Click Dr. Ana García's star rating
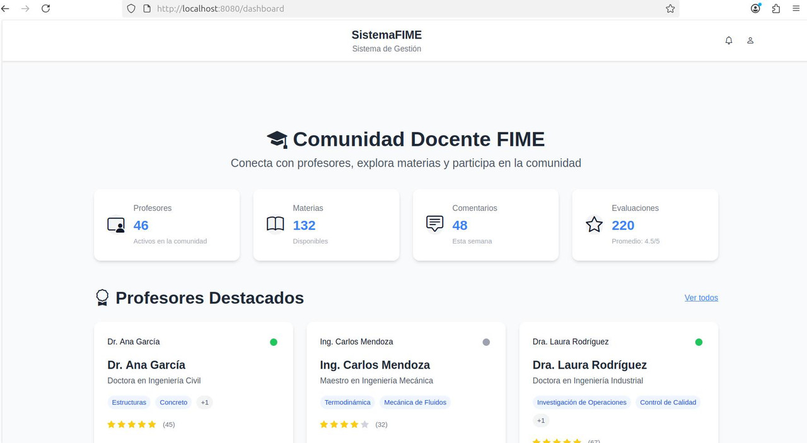Screen dimensions: 807x443 point(132,425)
